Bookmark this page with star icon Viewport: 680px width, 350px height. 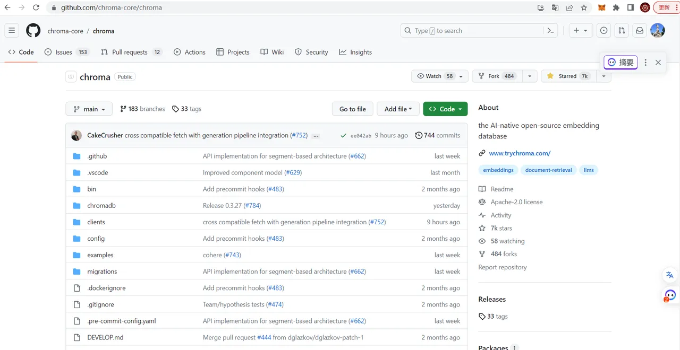click(x=584, y=7)
